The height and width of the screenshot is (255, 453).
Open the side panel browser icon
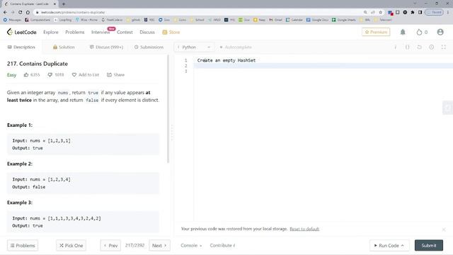click(x=420, y=12)
